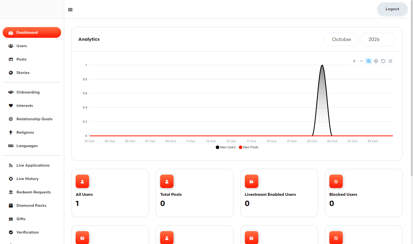Reset the chart zoom

pyautogui.click(x=383, y=61)
